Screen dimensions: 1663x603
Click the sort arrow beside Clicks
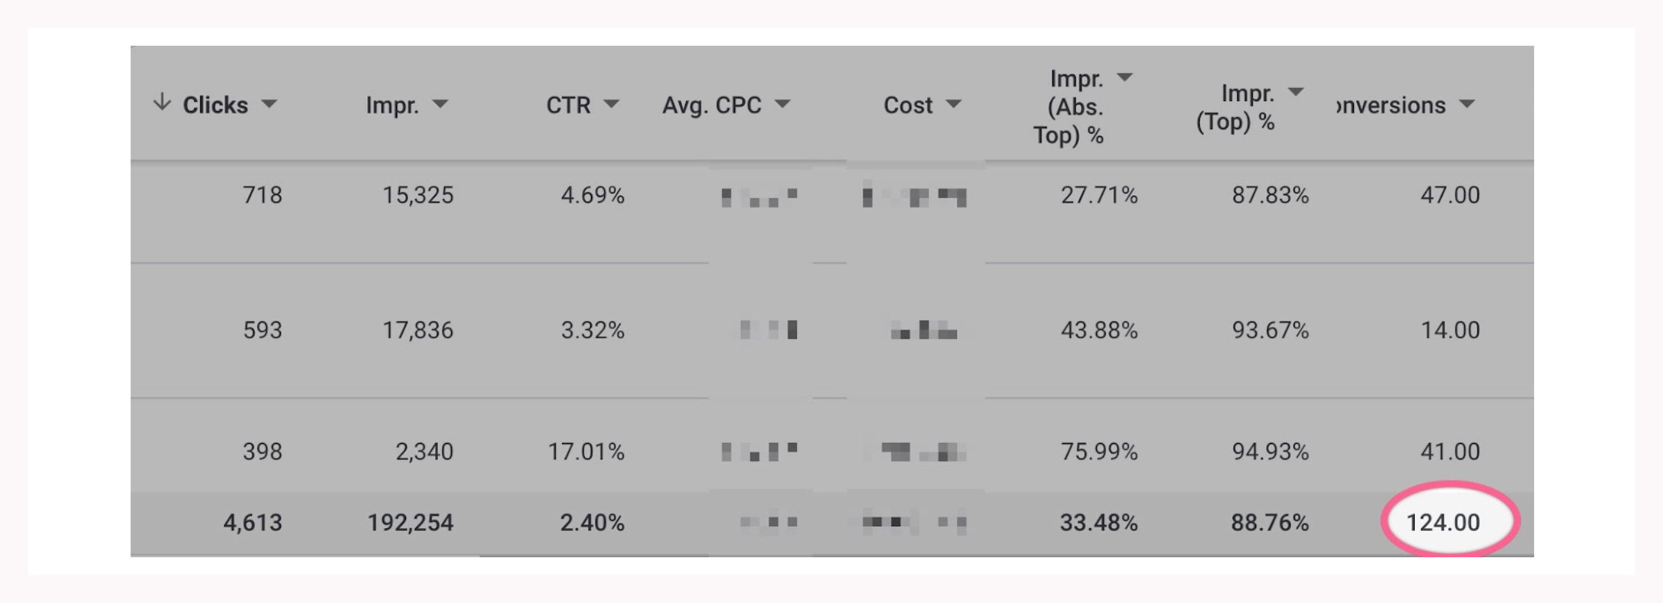[161, 103]
